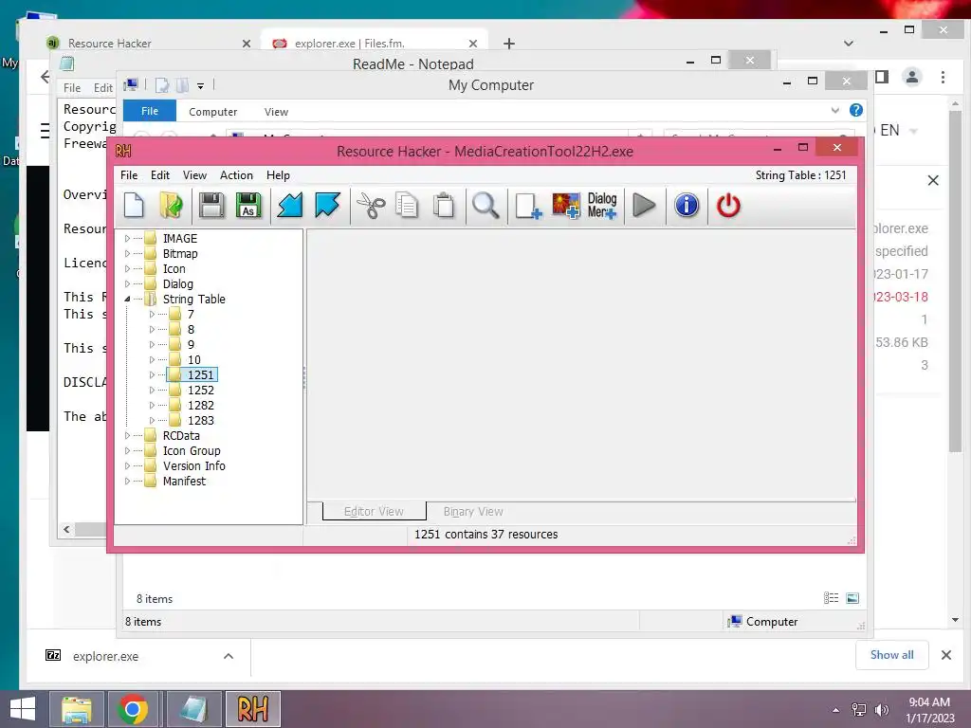The width and height of the screenshot is (971, 728).
Task: Open the Windows Start button
Action: (23, 709)
